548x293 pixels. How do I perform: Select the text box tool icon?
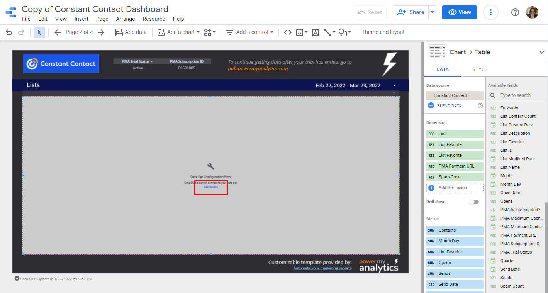pos(315,32)
